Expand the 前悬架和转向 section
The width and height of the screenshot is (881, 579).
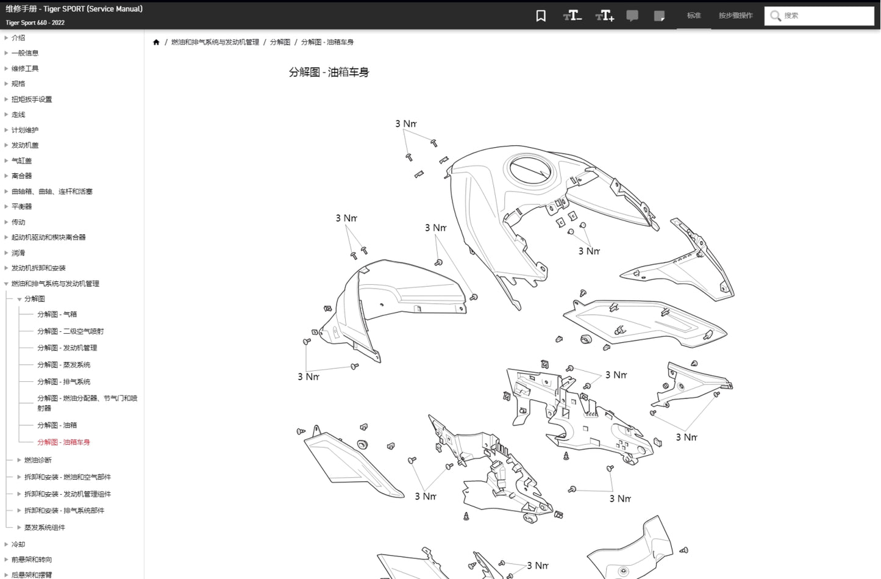click(x=5, y=559)
